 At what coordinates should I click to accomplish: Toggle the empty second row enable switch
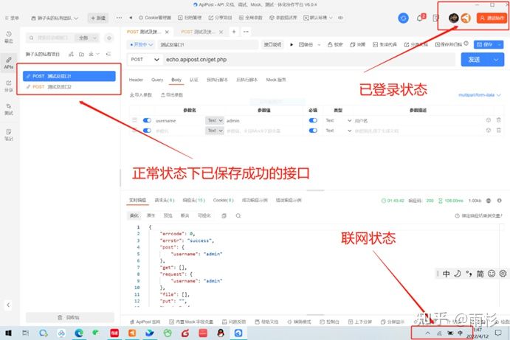tap(147, 131)
